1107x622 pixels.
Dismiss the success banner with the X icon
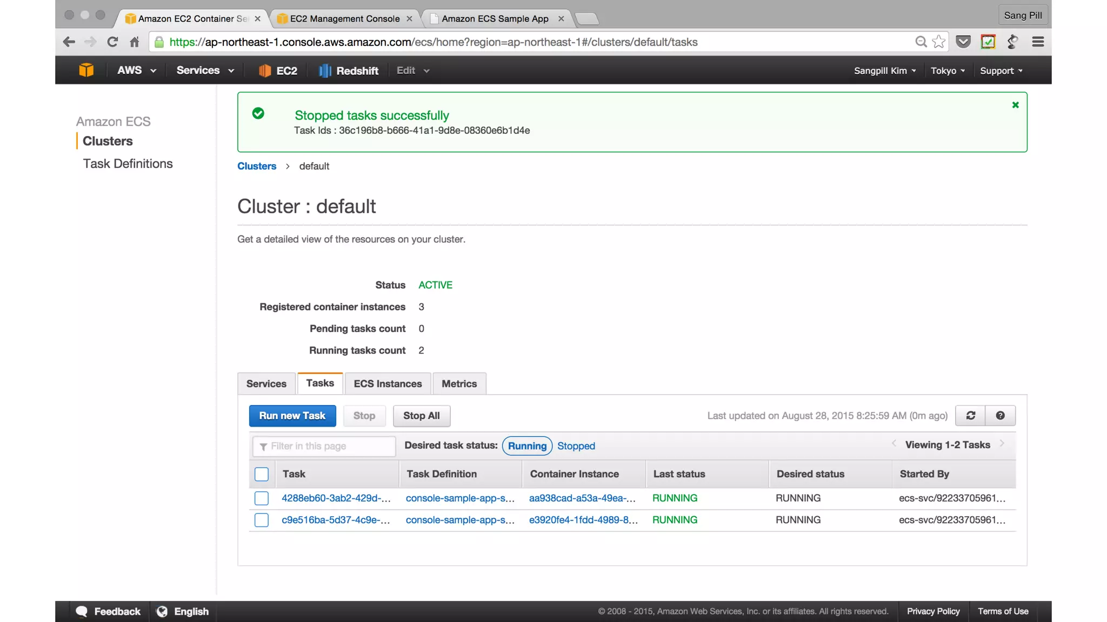click(x=1015, y=105)
